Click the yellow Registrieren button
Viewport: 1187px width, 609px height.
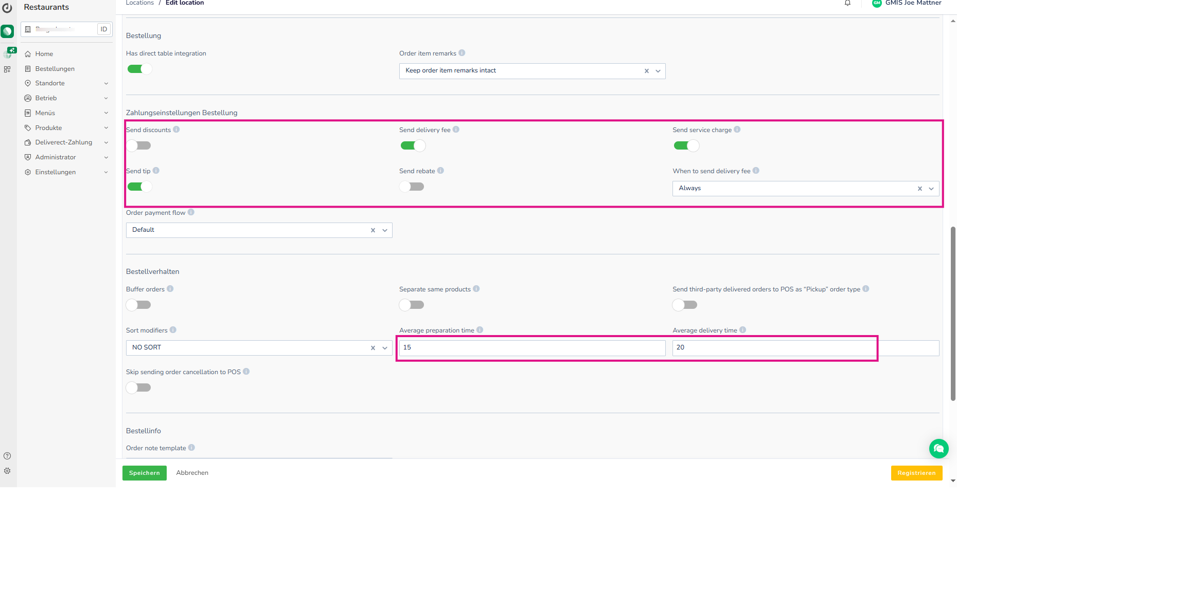pos(916,473)
